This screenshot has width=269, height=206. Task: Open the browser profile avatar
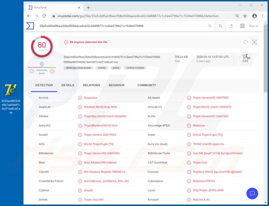coord(255,16)
